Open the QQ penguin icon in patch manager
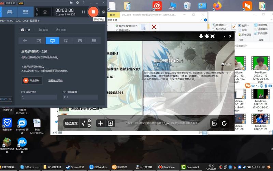This screenshot has height=171, width=273. [x=201, y=36]
